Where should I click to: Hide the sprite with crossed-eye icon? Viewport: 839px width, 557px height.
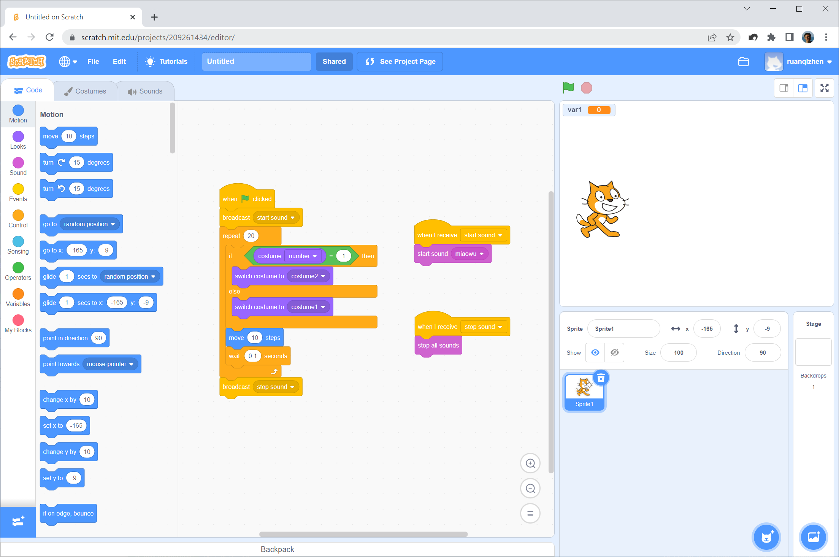pos(614,353)
